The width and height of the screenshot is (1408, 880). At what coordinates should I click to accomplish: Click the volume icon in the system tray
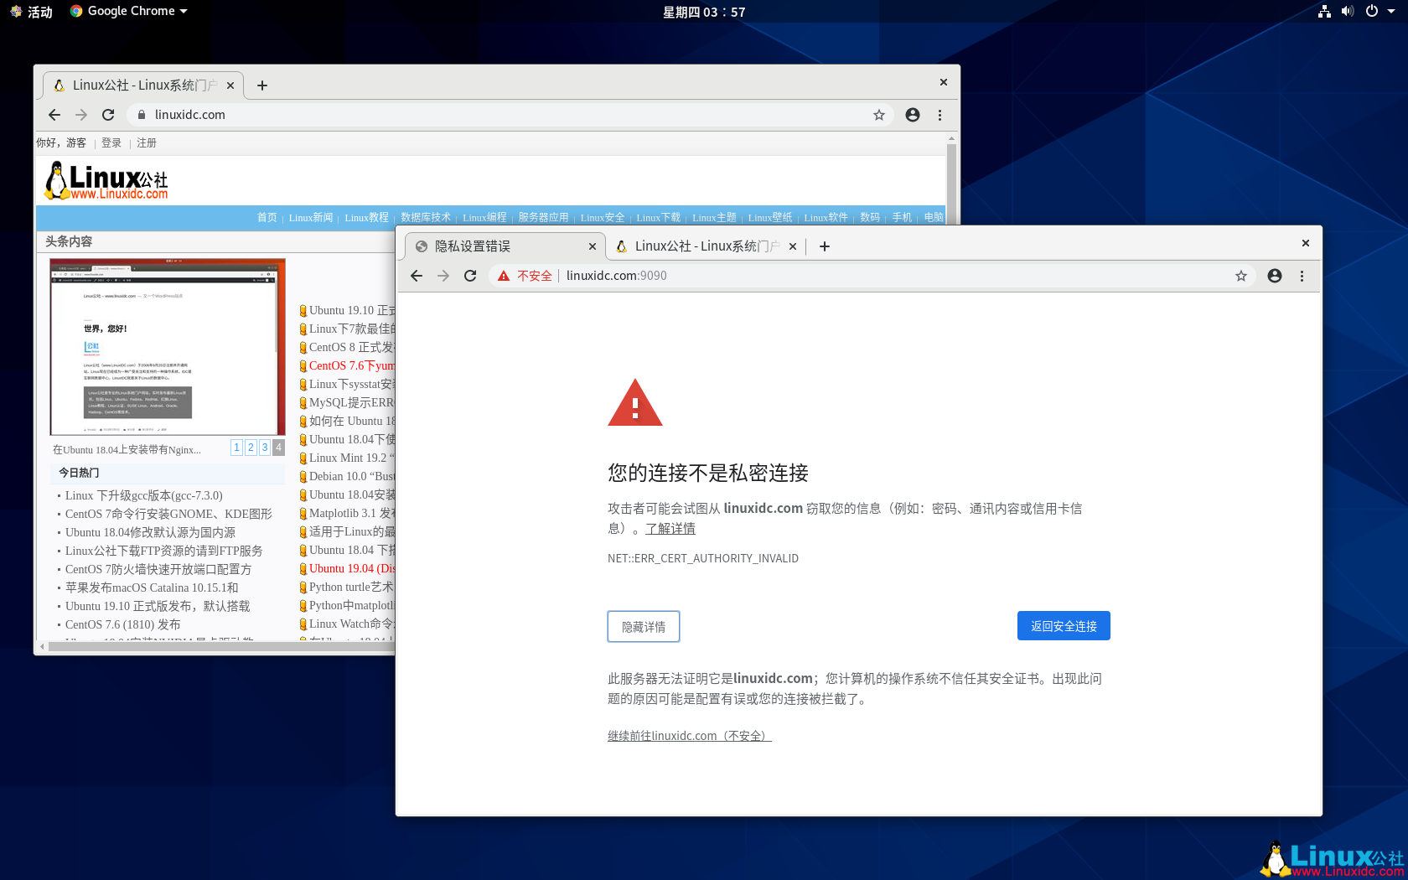tap(1348, 11)
